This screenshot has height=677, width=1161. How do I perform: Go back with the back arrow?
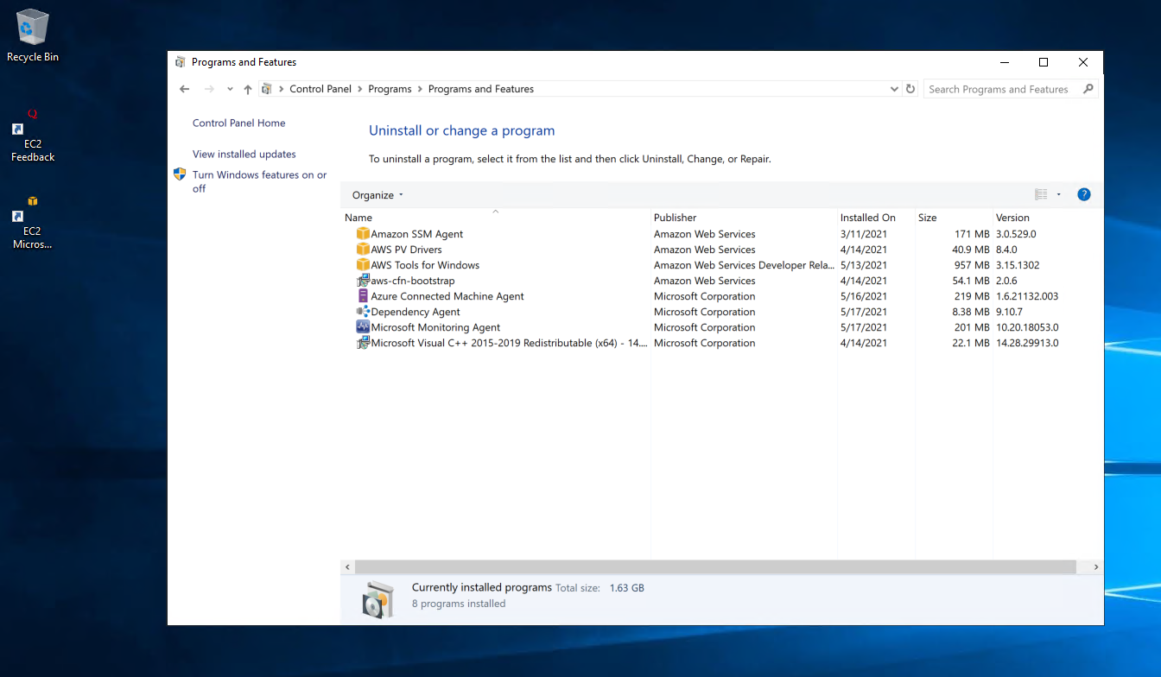click(184, 89)
